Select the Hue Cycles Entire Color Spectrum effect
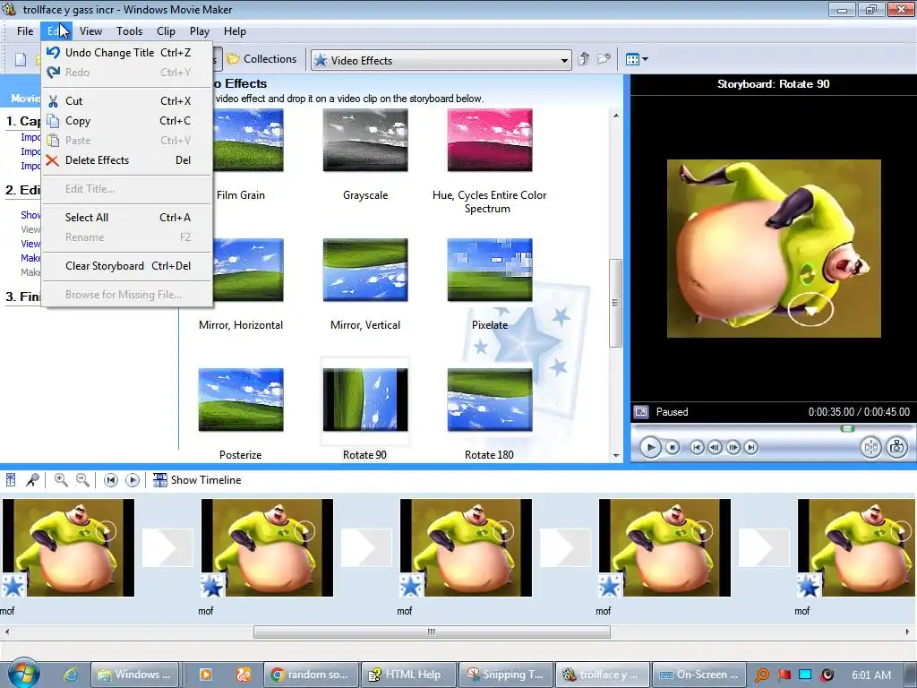The height and width of the screenshot is (688, 917). [x=490, y=141]
